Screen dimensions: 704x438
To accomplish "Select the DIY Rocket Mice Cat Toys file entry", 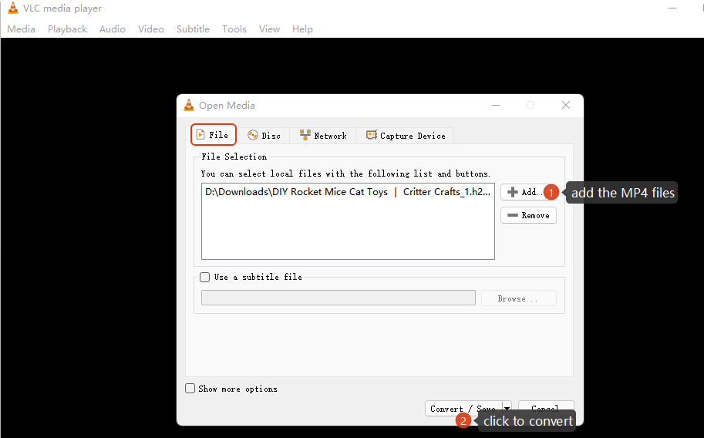I will click(347, 192).
